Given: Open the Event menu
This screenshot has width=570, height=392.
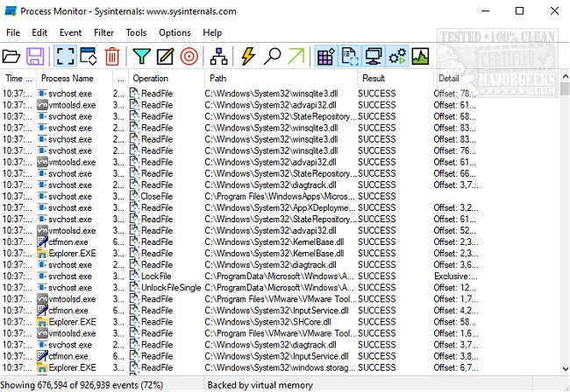Looking at the screenshot, I should pos(70,32).
